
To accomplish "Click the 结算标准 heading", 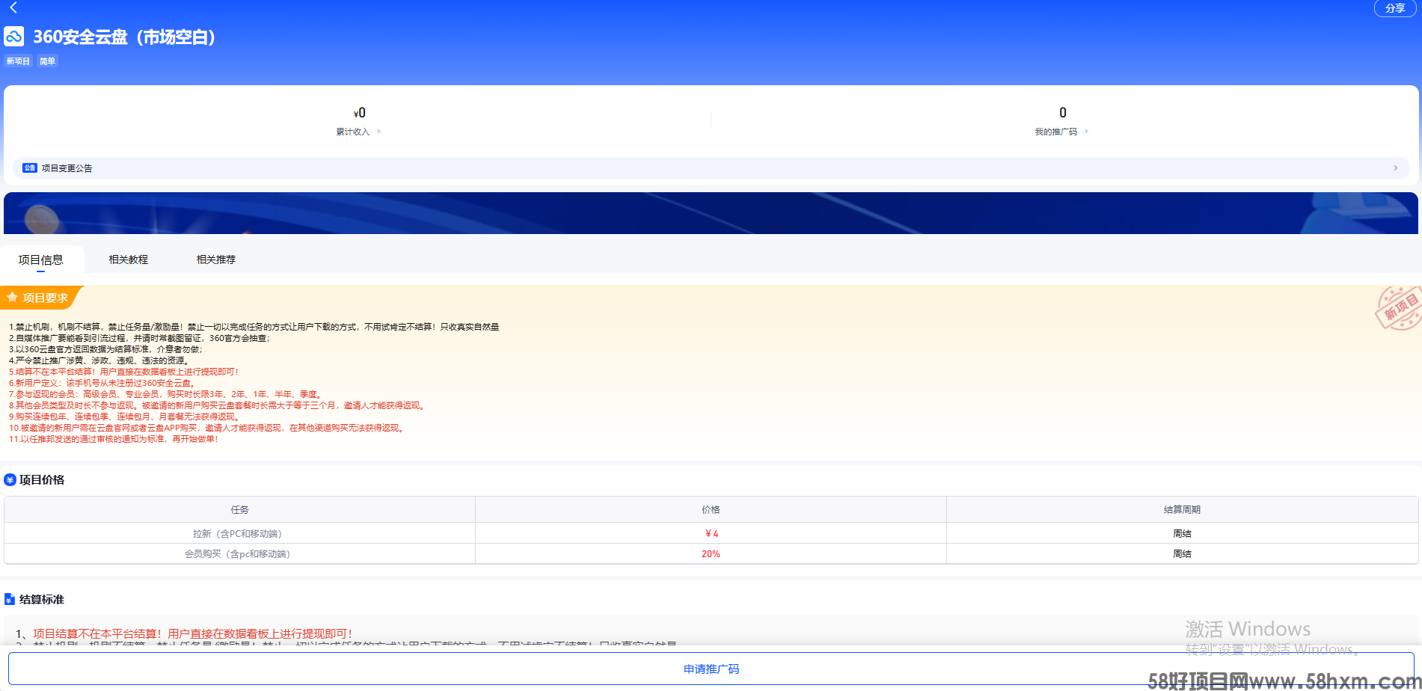I will click(x=42, y=600).
